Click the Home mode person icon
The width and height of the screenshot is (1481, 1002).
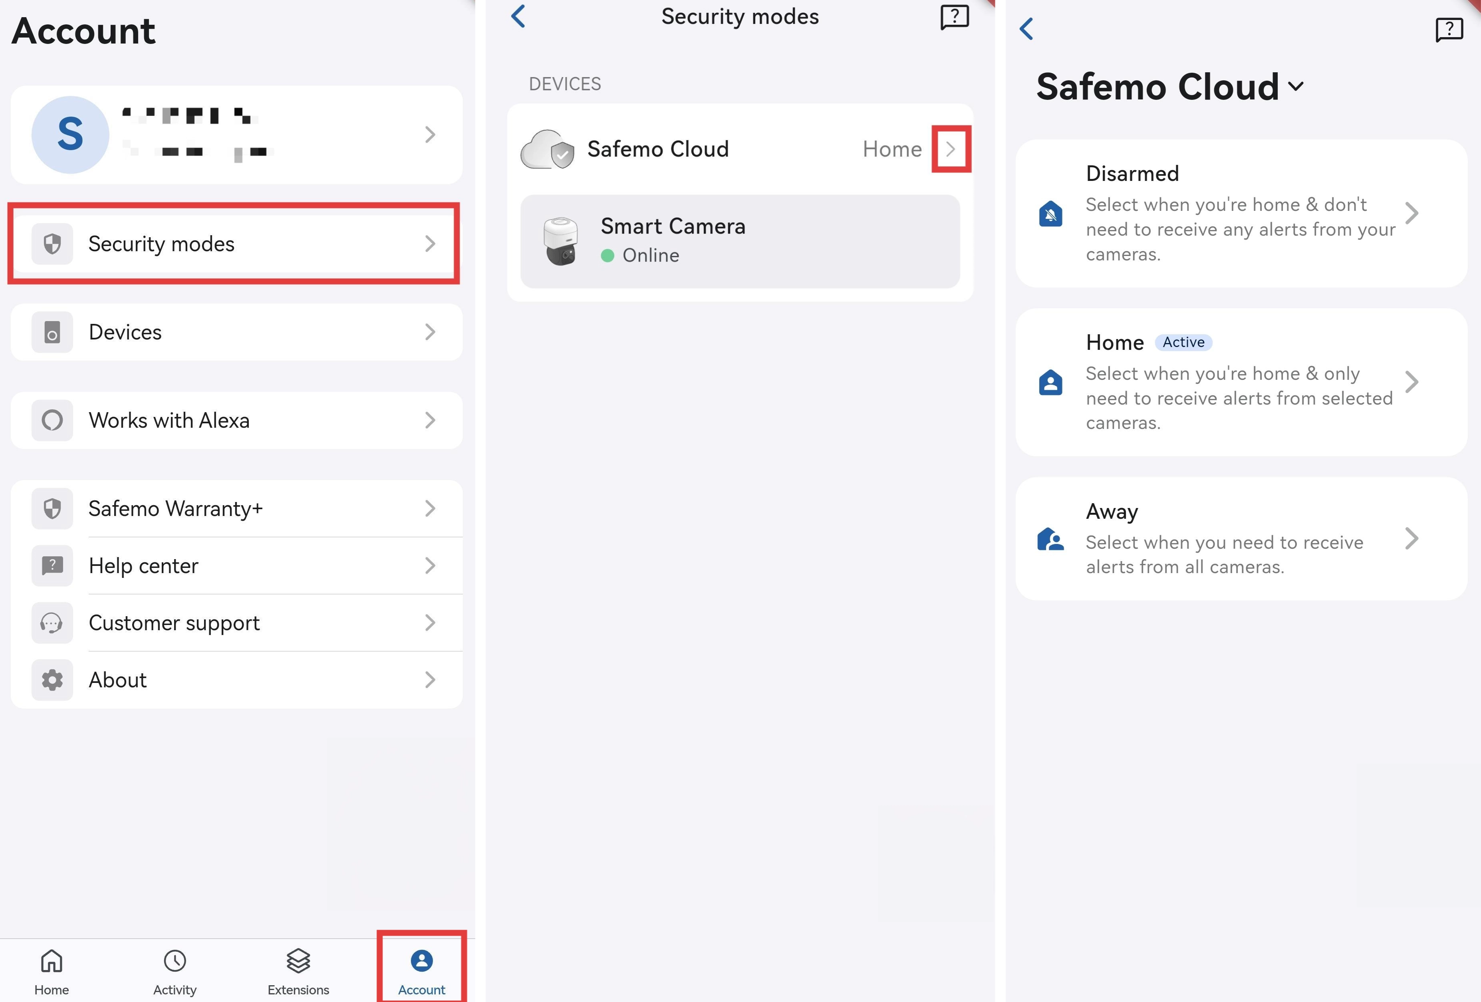(1050, 382)
